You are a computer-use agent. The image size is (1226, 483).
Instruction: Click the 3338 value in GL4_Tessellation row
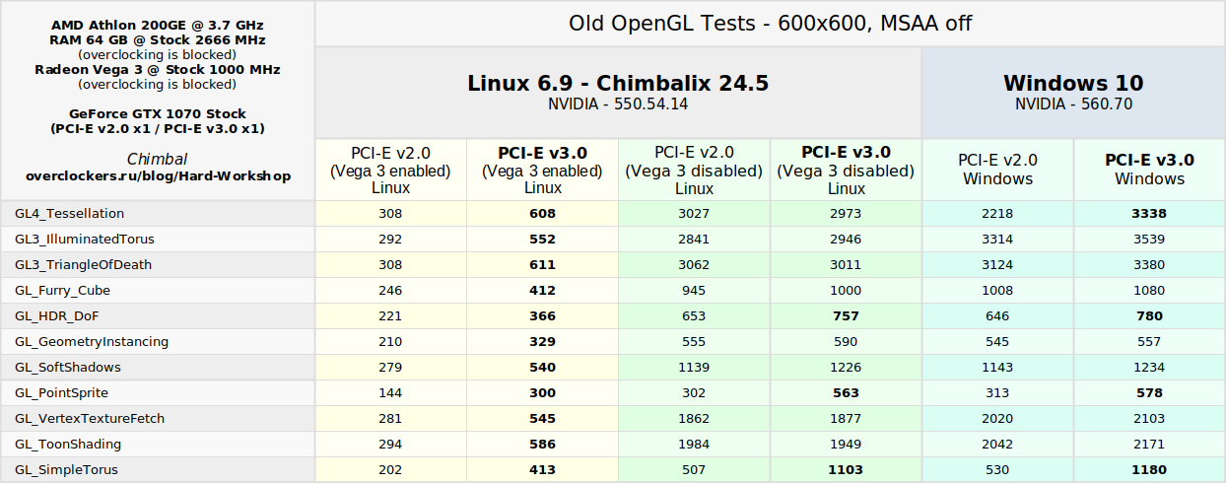1149,214
